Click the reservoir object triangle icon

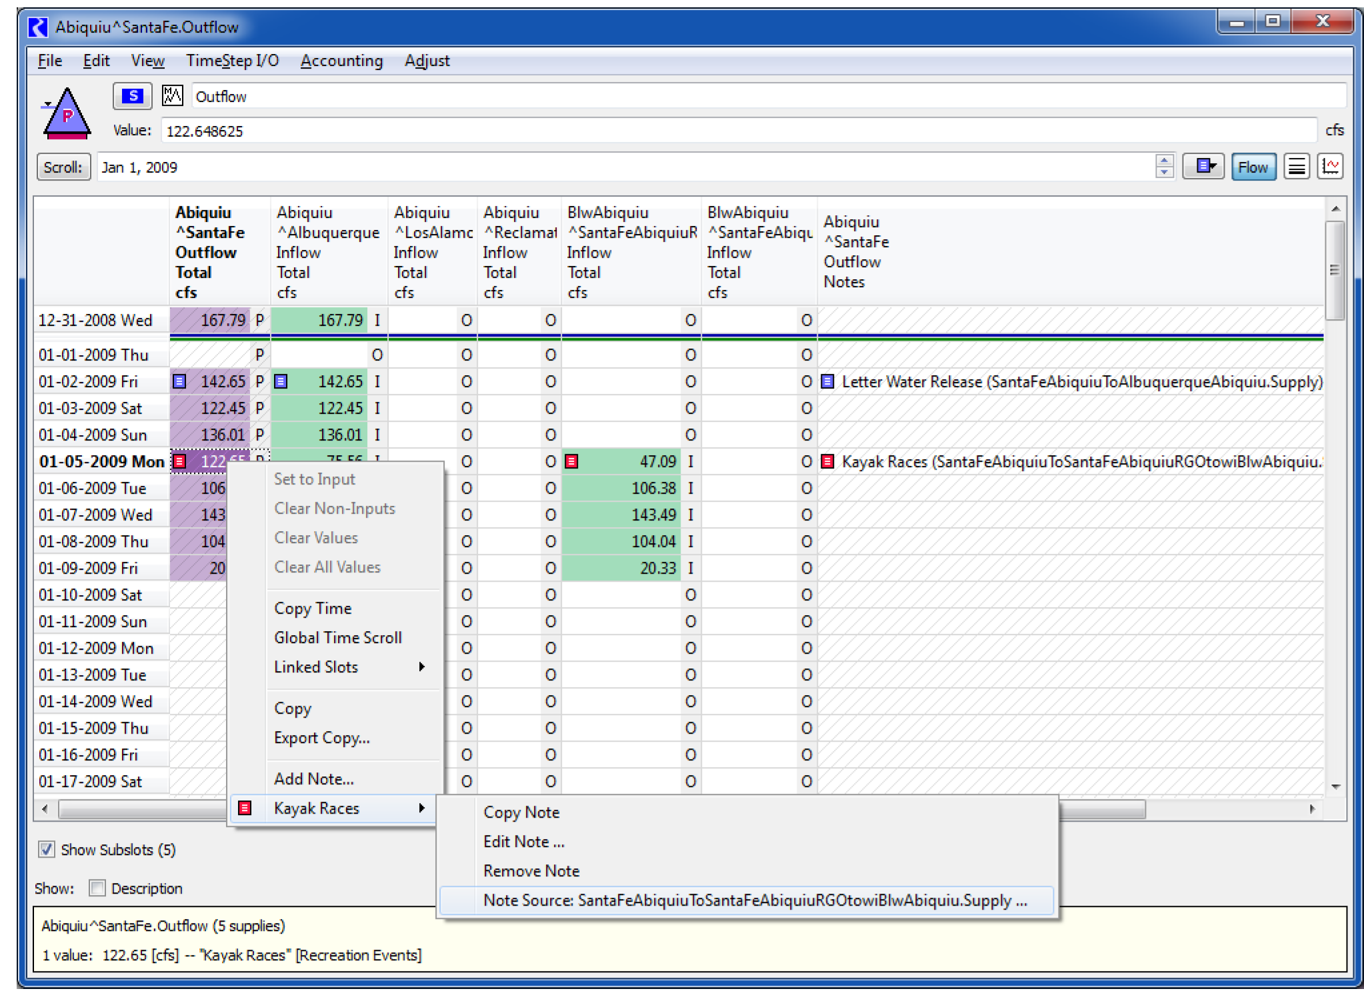click(67, 114)
